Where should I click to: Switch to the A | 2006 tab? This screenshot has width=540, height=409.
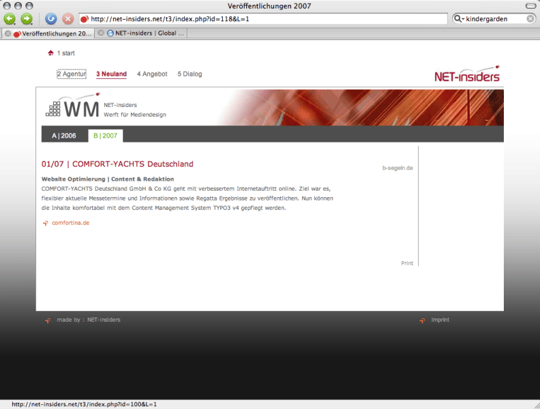pyautogui.click(x=64, y=136)
